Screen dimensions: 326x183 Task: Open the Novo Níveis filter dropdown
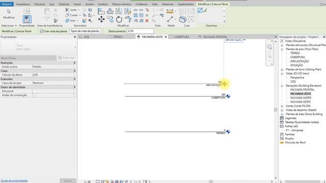point(28,58)
